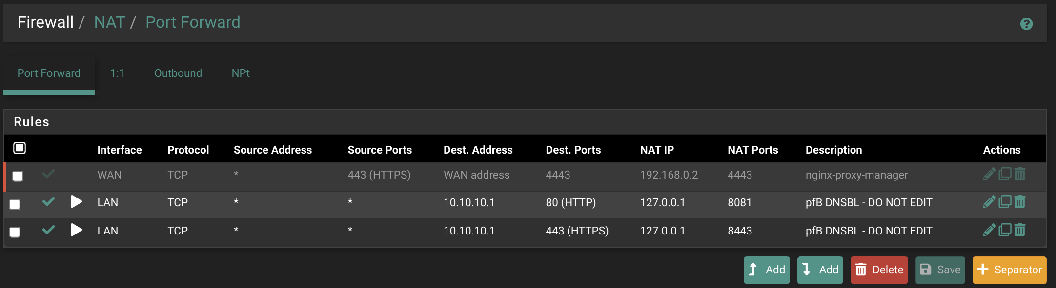Go to the NPt tab

[x=241, y=73]
